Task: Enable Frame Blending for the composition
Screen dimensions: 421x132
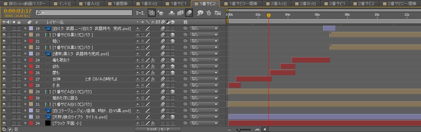Action: 180,13
